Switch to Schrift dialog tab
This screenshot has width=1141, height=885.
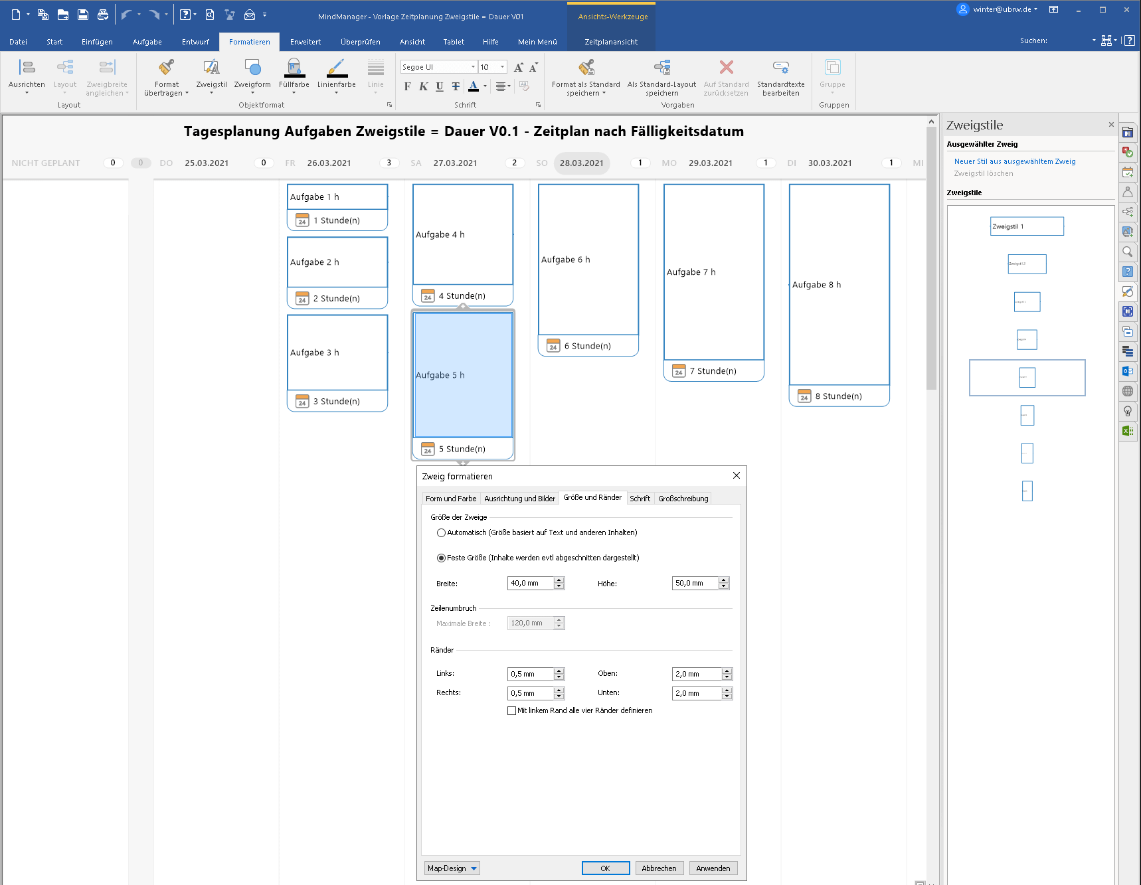[x=640, y=499]
